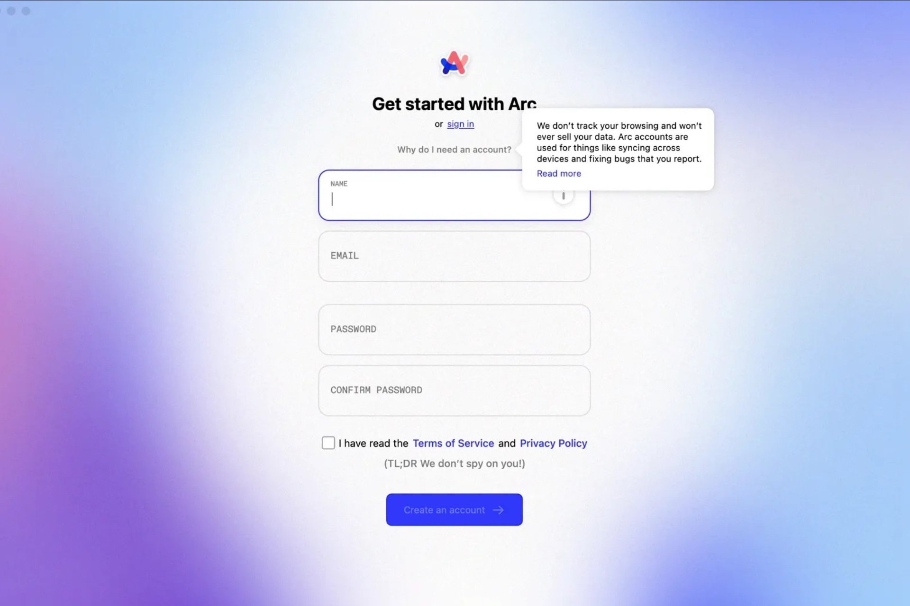This screenshot has width=910, height=606.
Task: Click Why do I need an account text
Action: tap(454, 150)
